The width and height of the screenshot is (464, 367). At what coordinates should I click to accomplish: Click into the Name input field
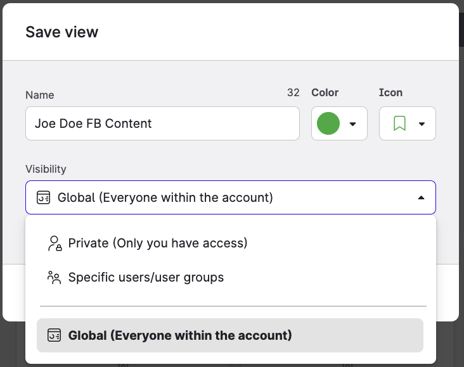coord(162,123)
